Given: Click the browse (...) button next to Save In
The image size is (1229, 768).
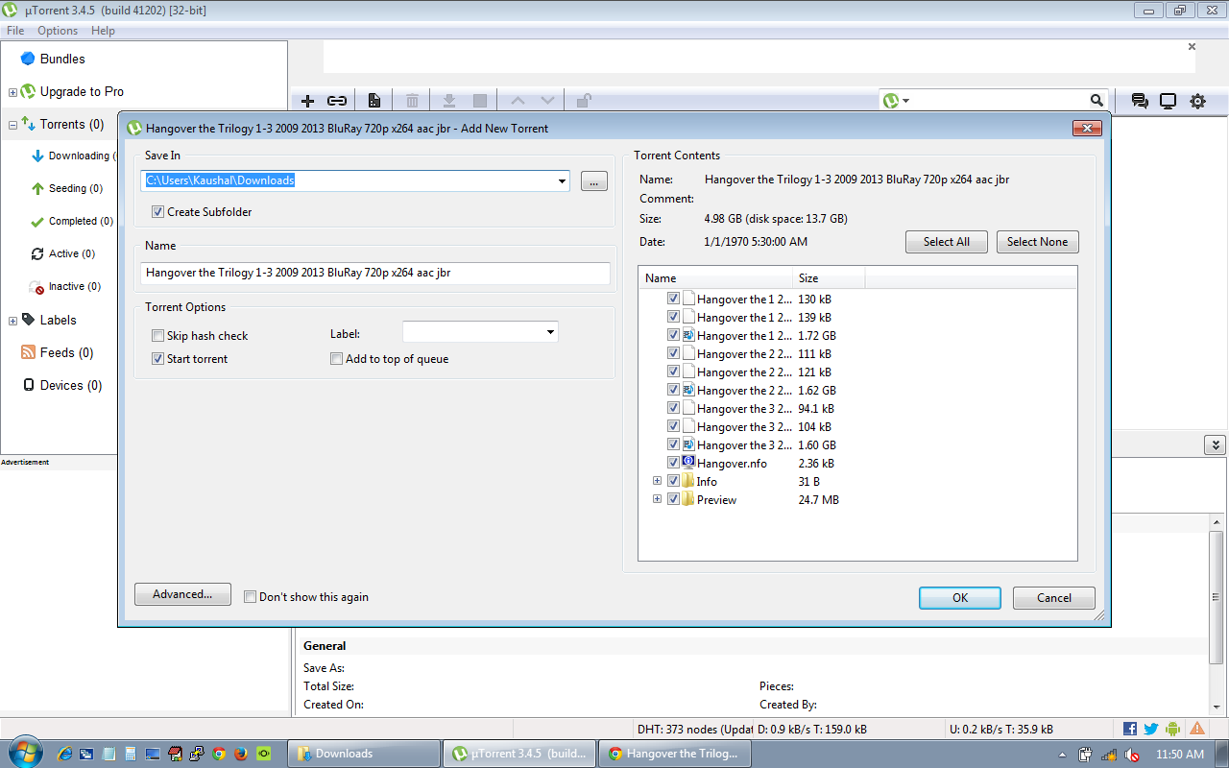Looking at the screenshot, I should coord(594,181).
